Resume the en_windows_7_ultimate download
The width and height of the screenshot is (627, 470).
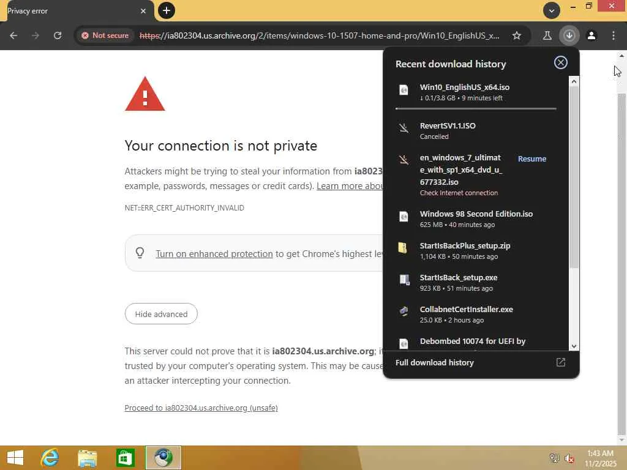click(x=532, y=159)
